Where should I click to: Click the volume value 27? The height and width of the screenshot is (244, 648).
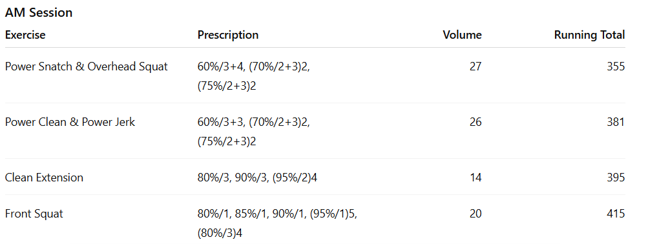tap(476, 66)
